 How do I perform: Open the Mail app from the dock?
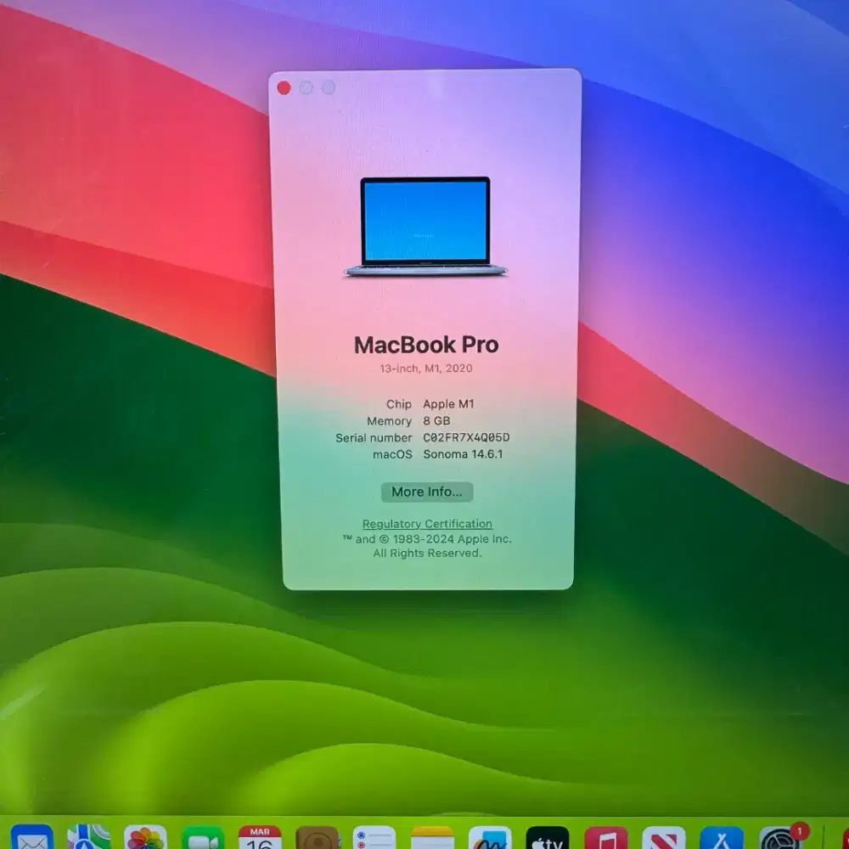pos(32,841)
